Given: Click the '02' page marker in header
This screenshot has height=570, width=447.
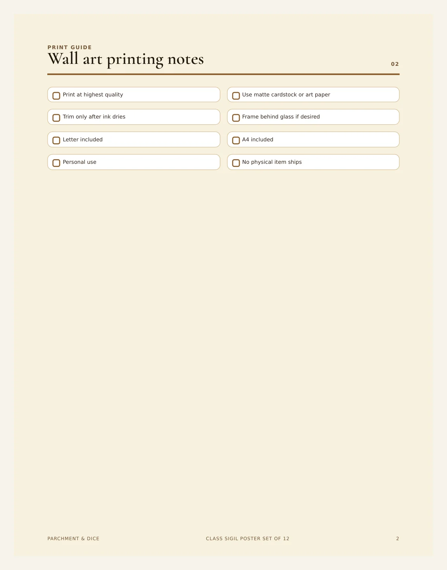Looking at the screenshot, I should (x=395, y=64).
